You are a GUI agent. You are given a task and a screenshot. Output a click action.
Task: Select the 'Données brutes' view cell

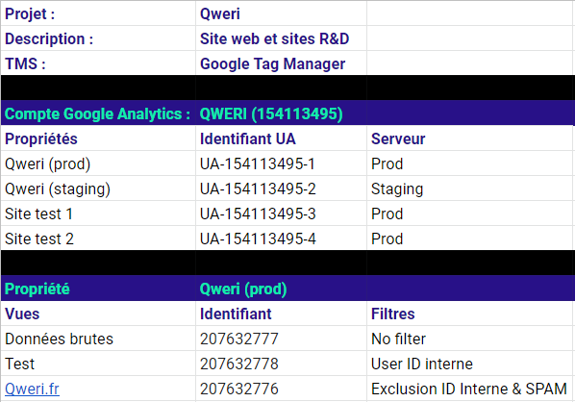(98, 339)
